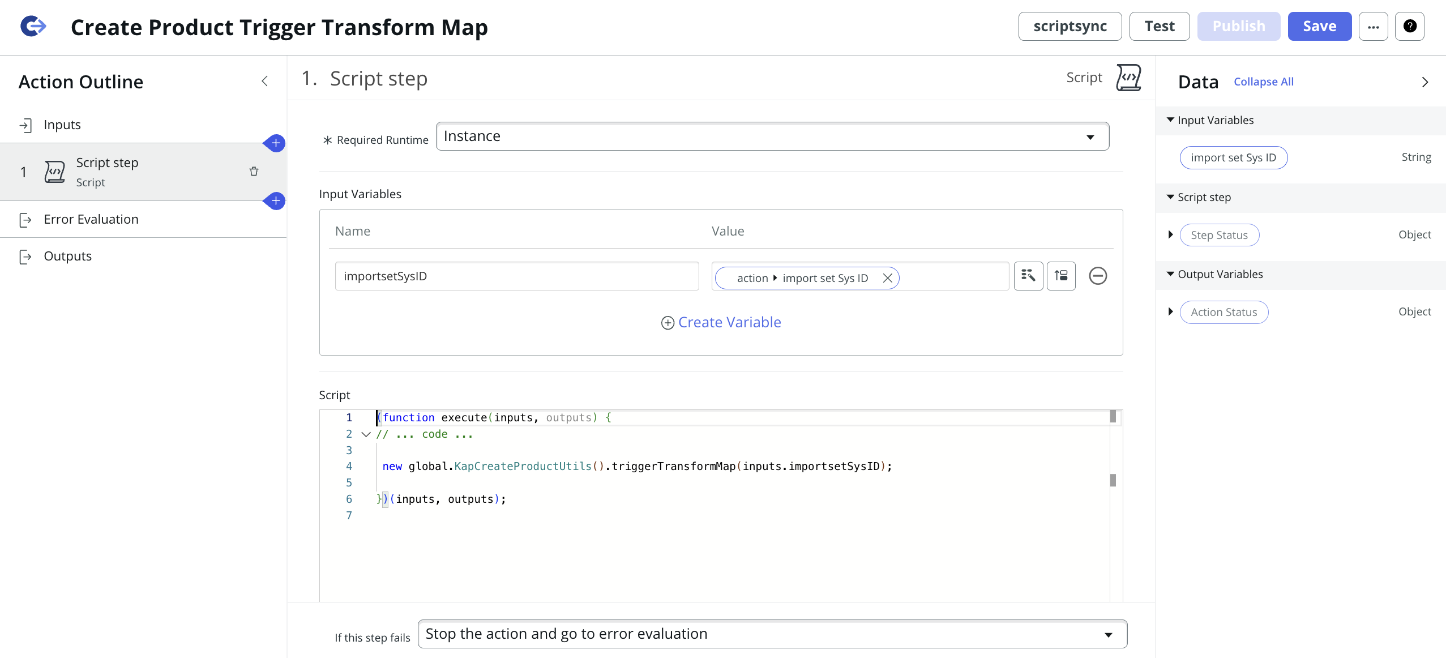The image size is (1446, 658).
Task: Add a step below Script step
Action: (275, 201)
